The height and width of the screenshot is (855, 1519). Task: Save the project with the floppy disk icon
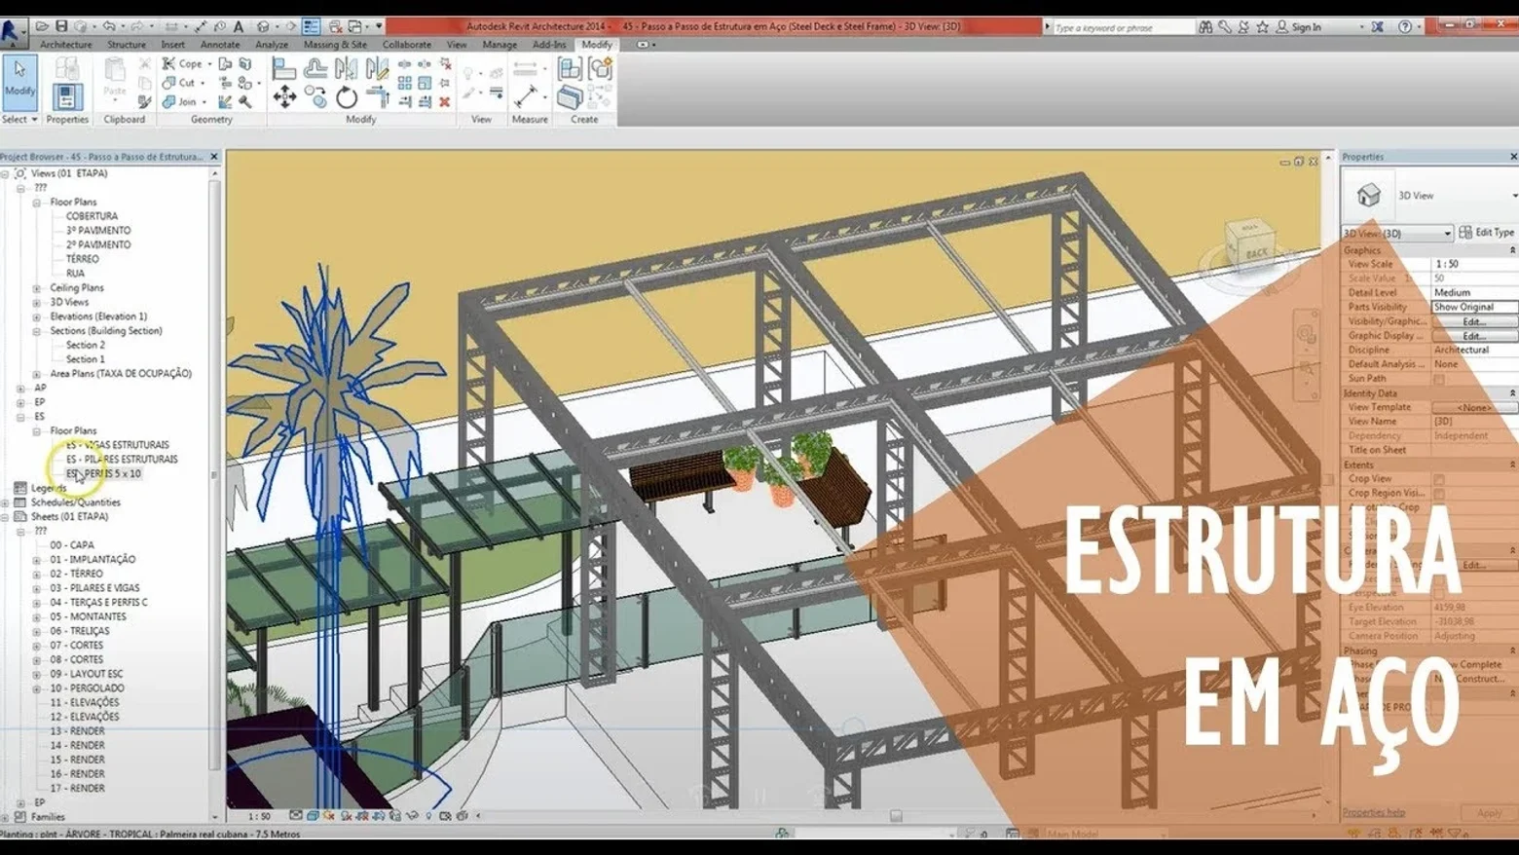click(x=61, y=26)
